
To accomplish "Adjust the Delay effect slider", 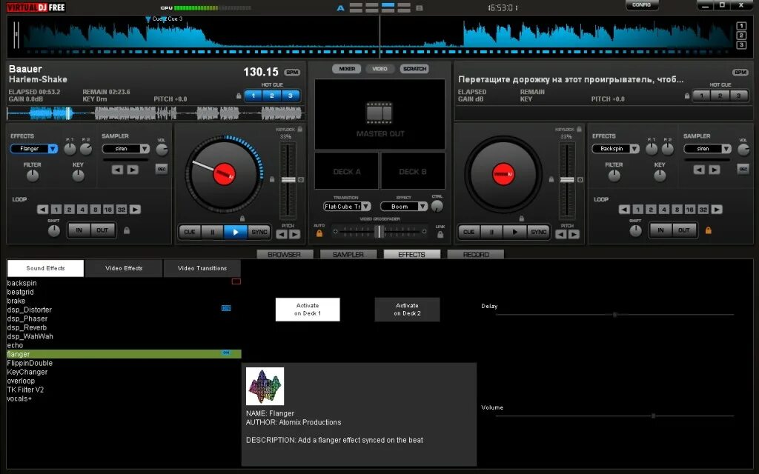I will tap(614, 315).
